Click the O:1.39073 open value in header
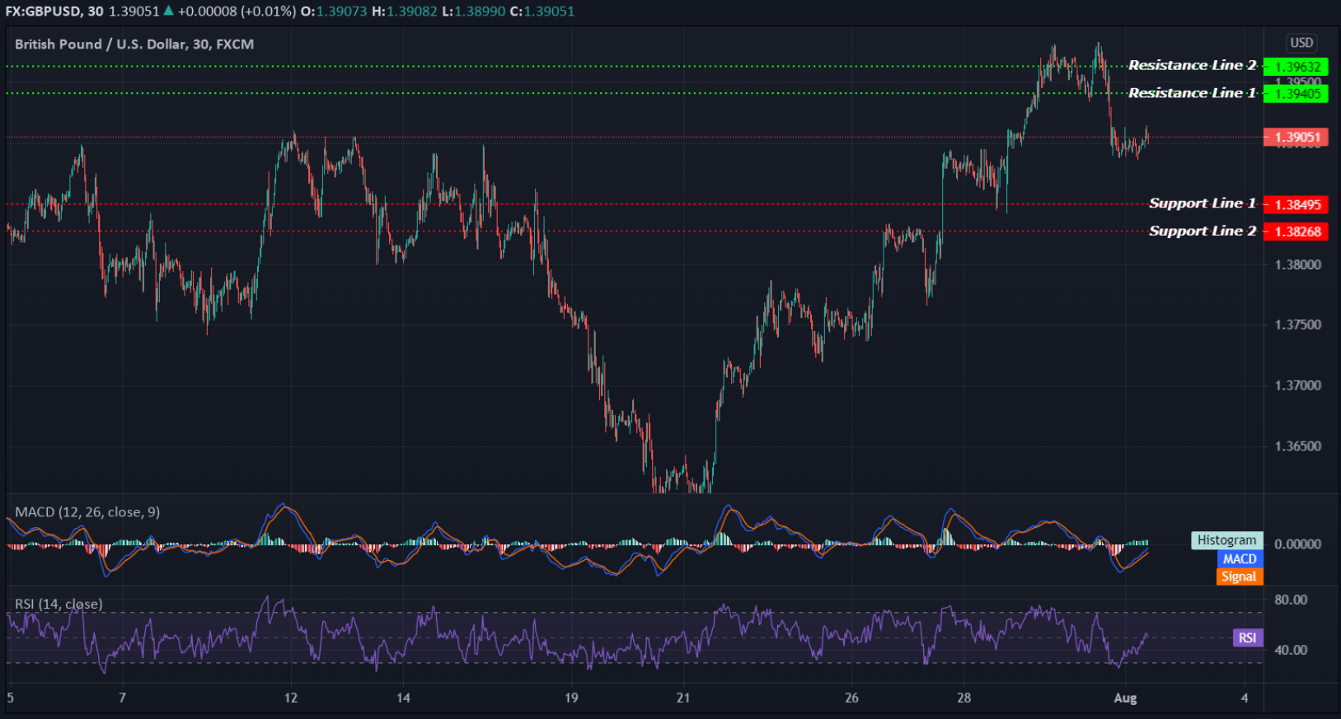The width and height of the screenshot is (1341, 719). (334, 12)
